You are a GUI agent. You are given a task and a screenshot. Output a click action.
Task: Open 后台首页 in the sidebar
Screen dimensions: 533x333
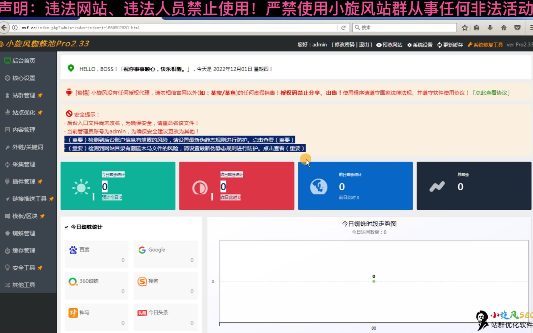(x=23, y=61)
